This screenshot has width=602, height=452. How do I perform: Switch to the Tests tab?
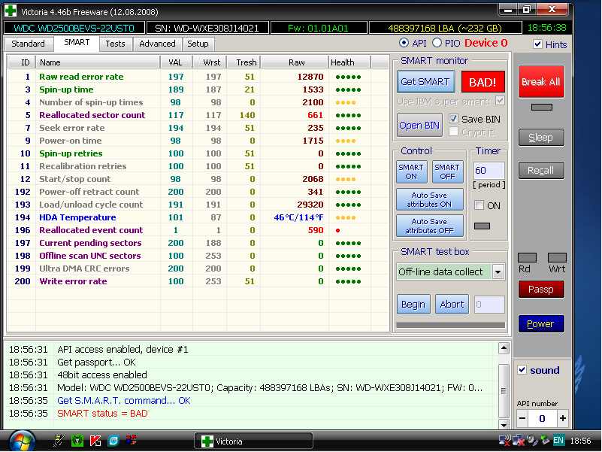pos(115,44)
